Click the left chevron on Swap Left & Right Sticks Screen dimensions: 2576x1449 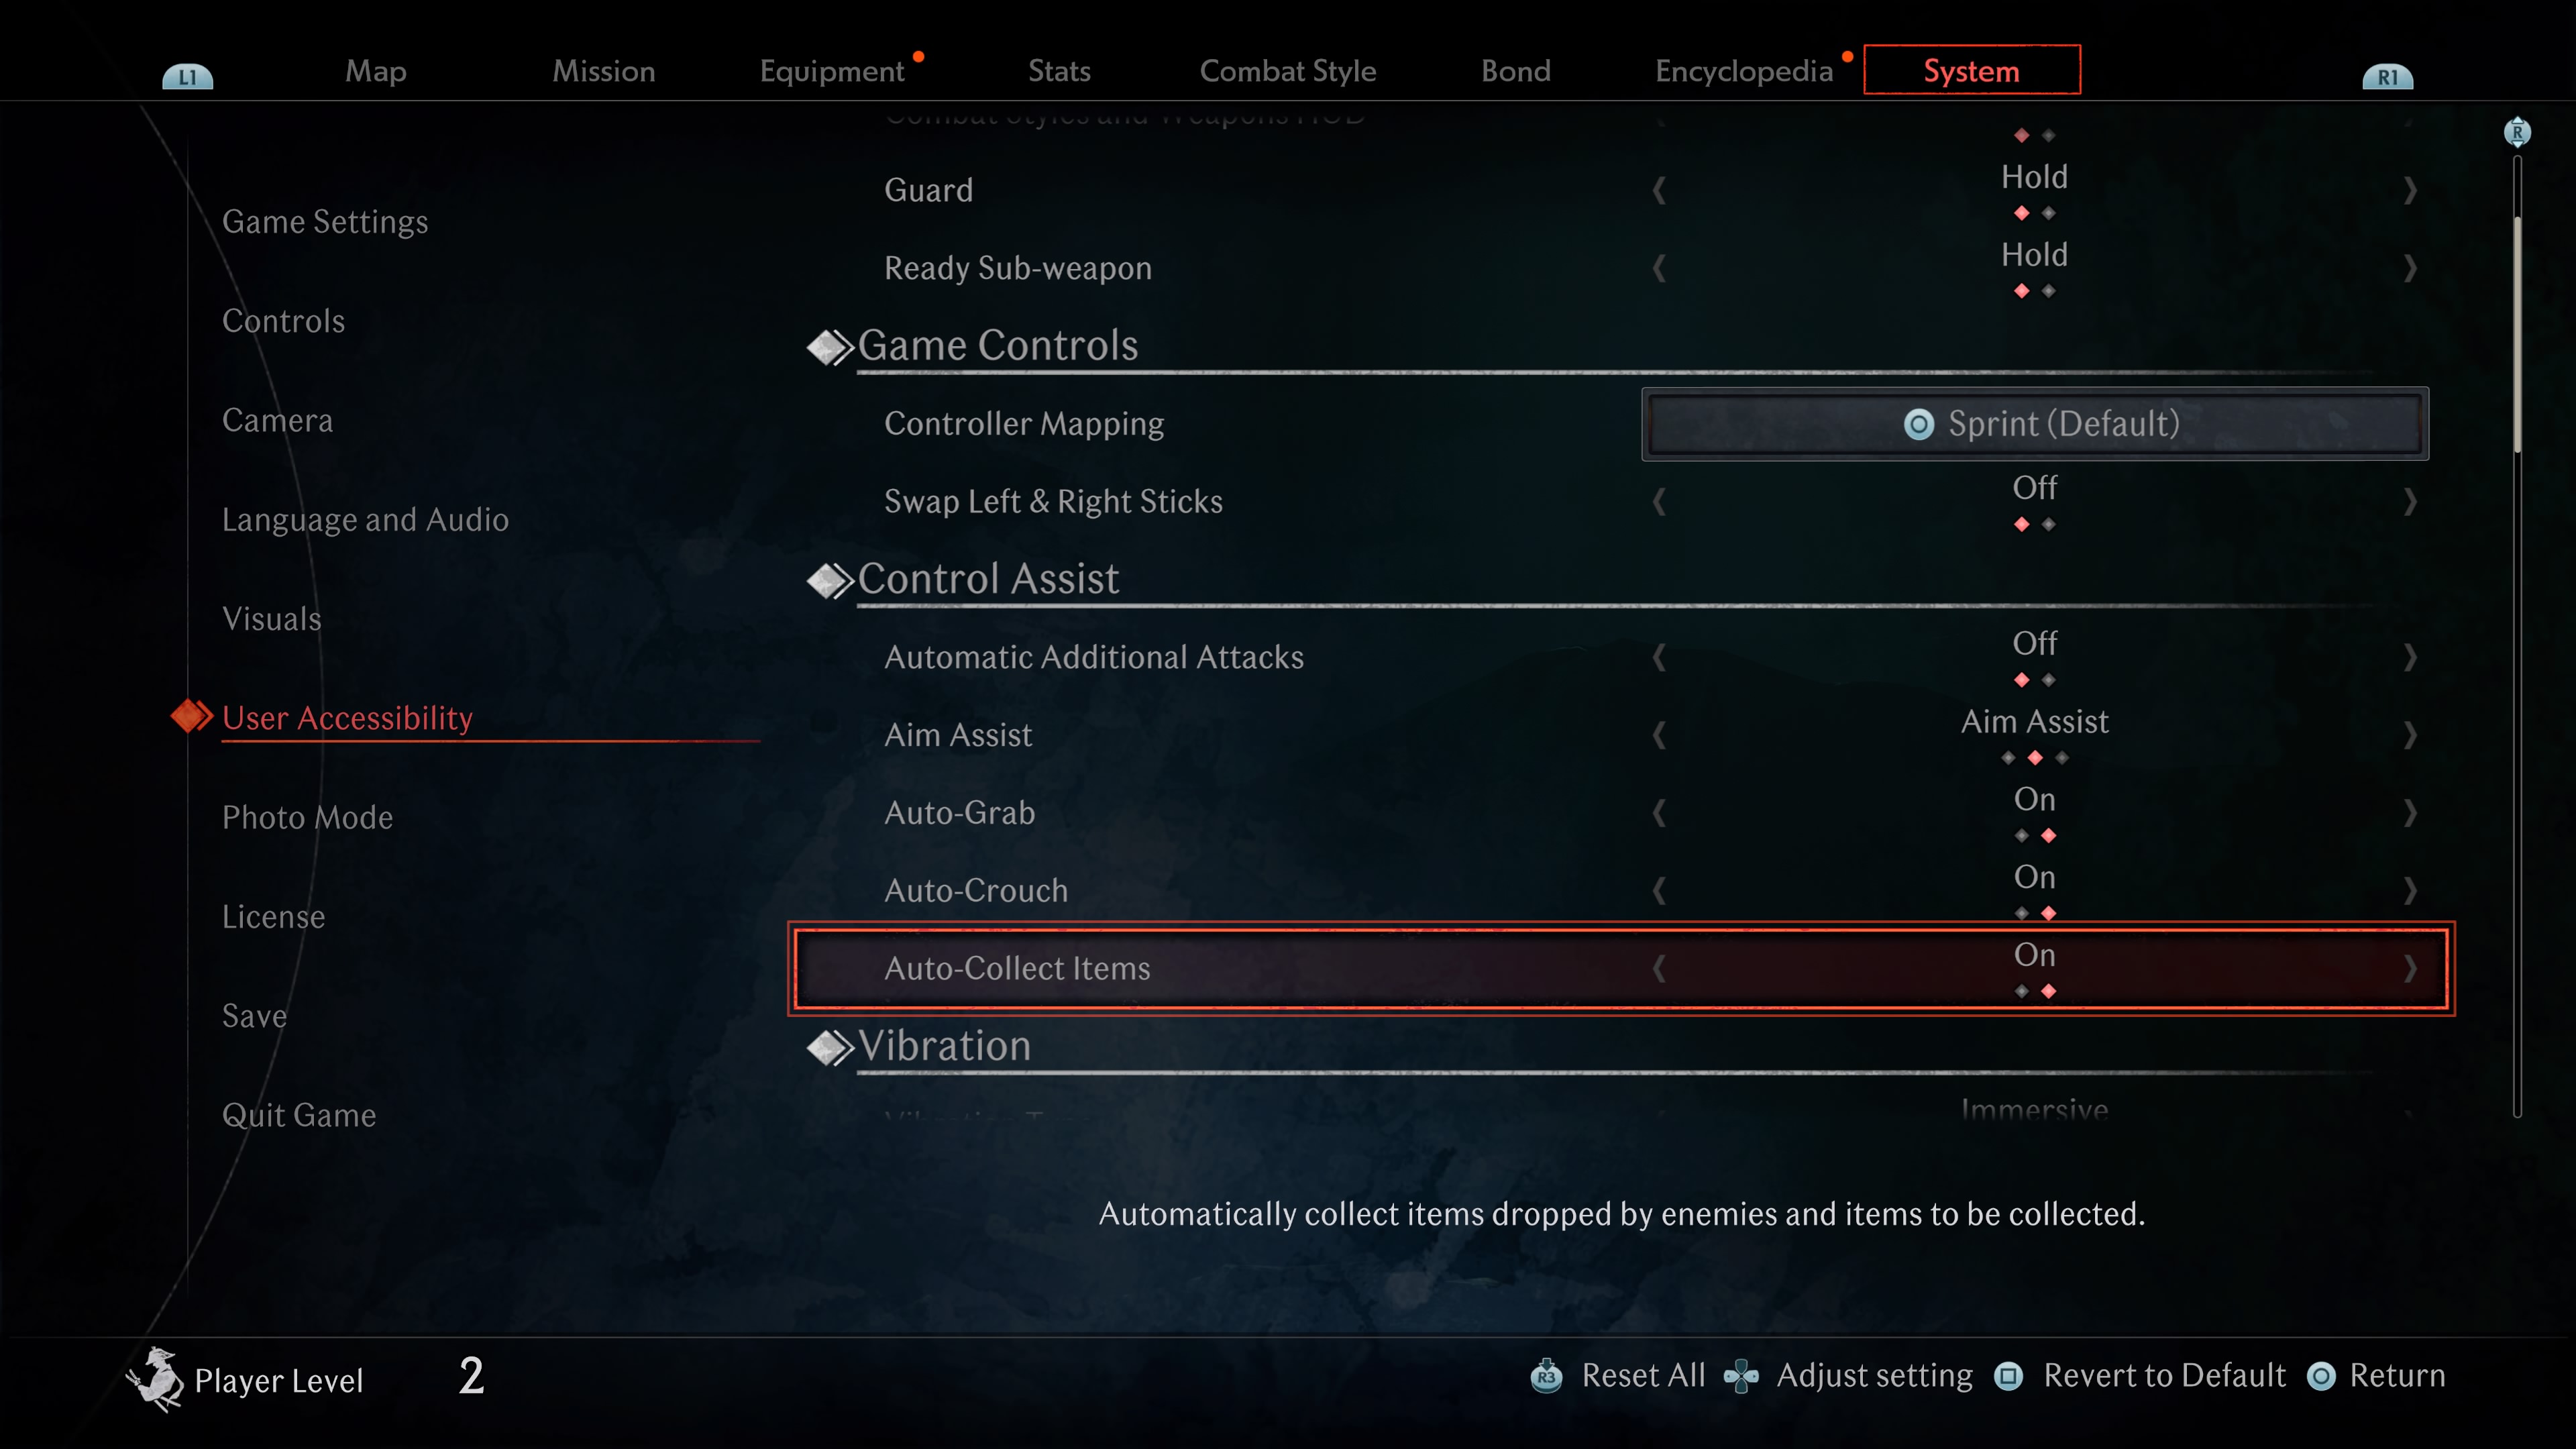click(x=1660, y=500)
